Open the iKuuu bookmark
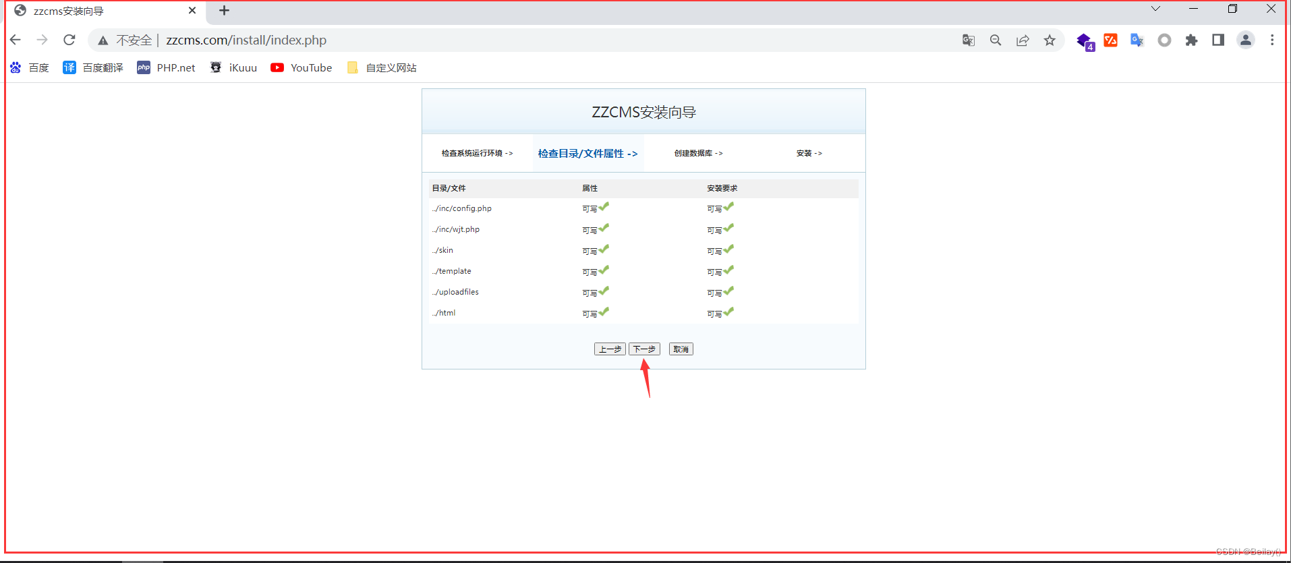 pyautogui.click(x=233, y=67)
